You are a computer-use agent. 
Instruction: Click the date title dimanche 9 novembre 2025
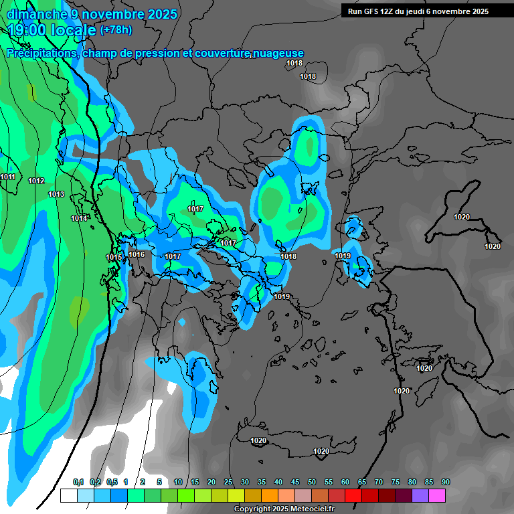click(x=92, y=14)
